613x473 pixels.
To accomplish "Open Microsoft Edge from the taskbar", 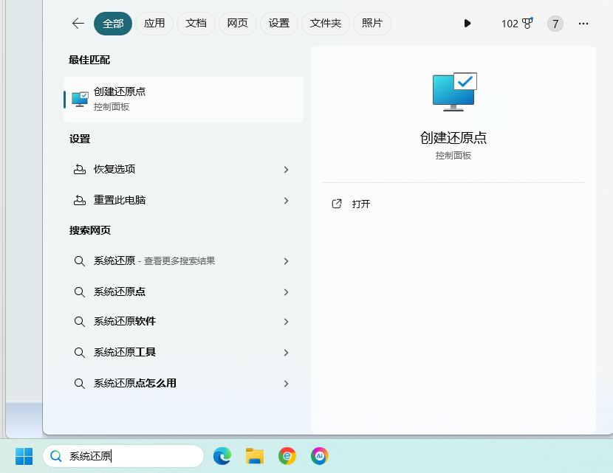I will (x=222, y=456).
